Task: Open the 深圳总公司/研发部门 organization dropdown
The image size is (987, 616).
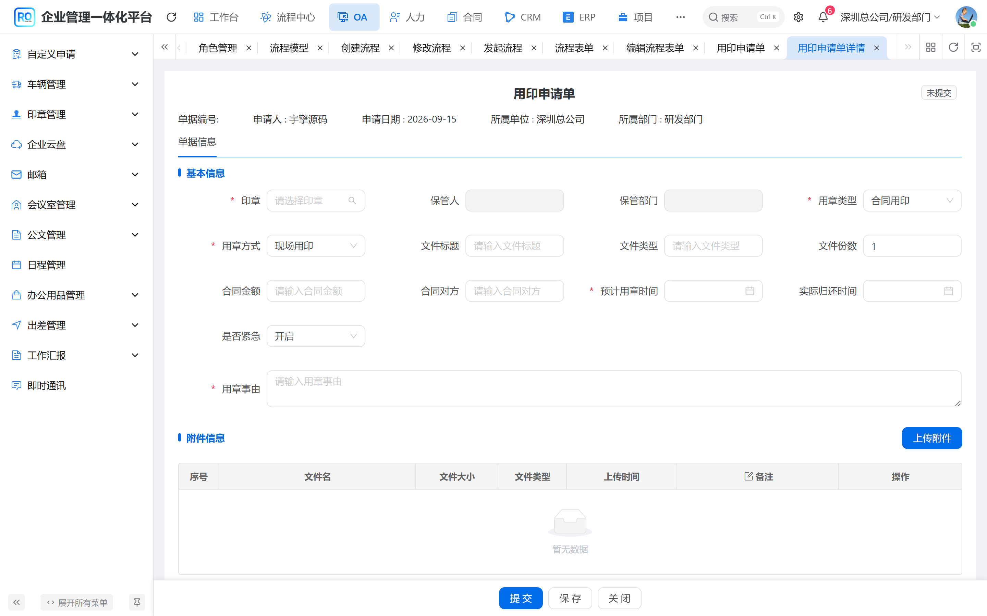Action: tap(890, 17)
